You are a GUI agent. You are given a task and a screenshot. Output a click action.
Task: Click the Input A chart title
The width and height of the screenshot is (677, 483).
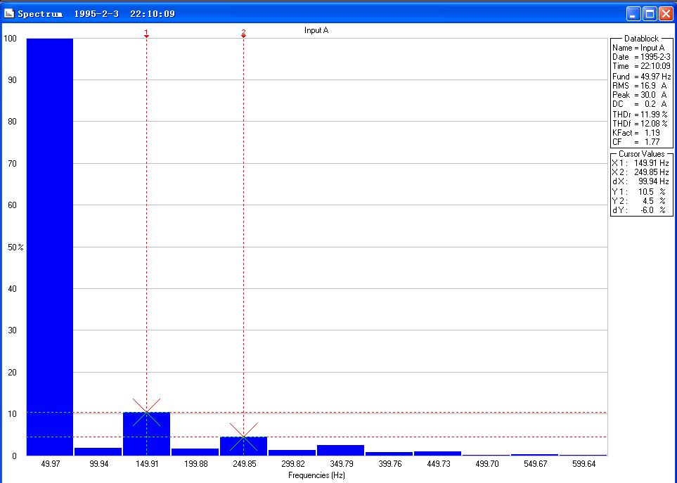316,30
